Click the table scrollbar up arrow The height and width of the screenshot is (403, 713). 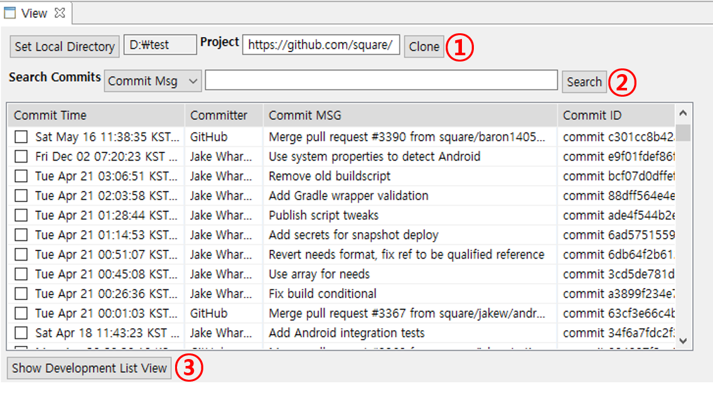[x=683, y=113]
